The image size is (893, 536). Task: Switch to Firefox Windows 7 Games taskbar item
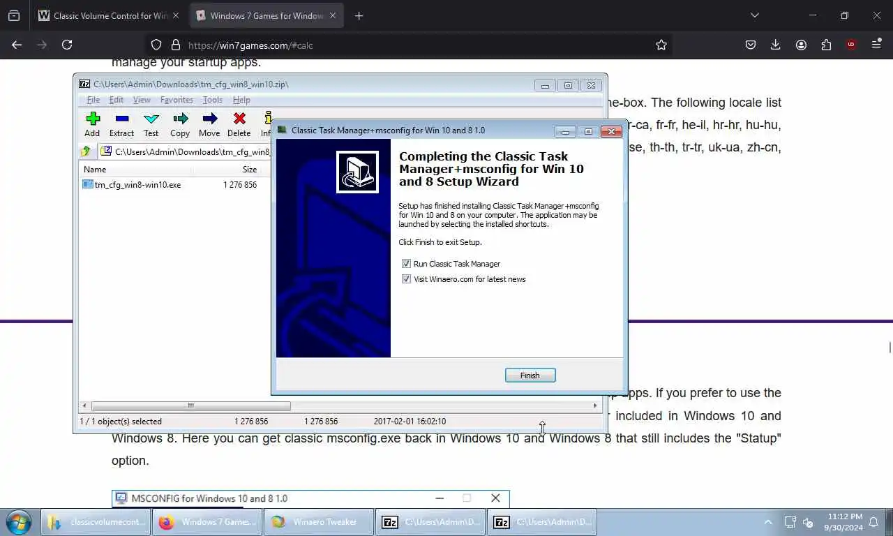pos(207,522)
